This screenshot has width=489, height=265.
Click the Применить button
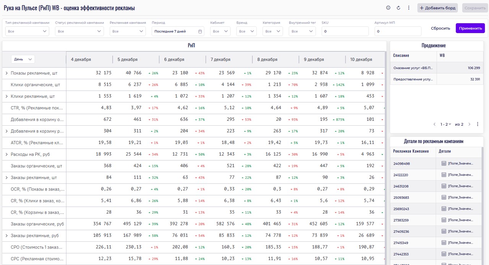pyautogui.click(x=470, y=28)
